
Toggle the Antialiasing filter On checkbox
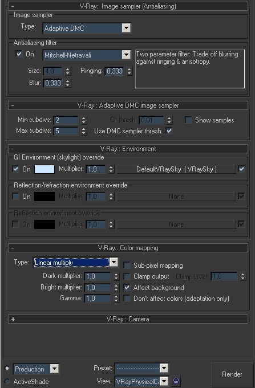19,54
